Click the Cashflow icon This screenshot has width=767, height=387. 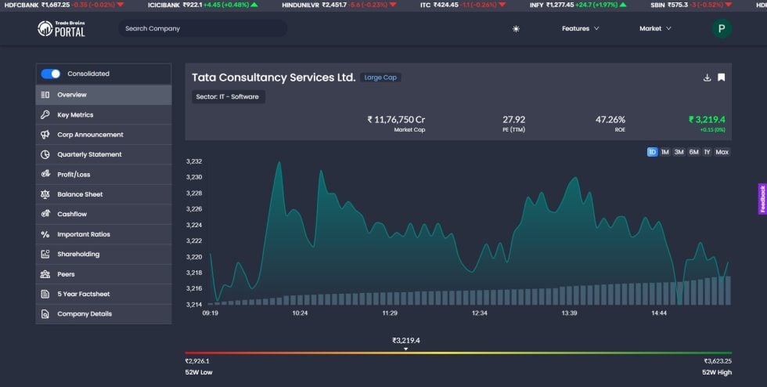tap(45, 214)
